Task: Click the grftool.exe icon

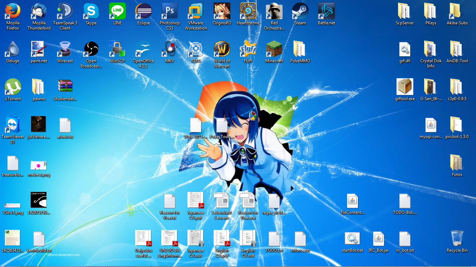Action: [x=405, y=87]
